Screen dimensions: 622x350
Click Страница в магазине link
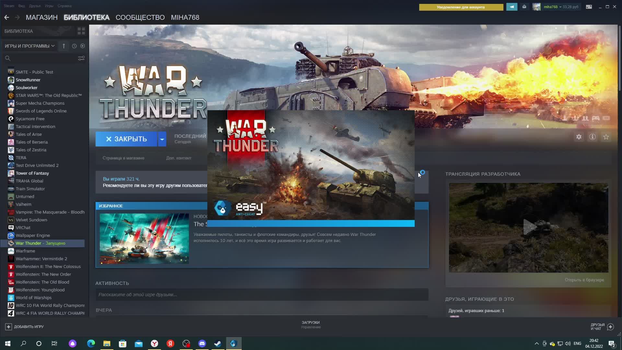pos(123,158)
